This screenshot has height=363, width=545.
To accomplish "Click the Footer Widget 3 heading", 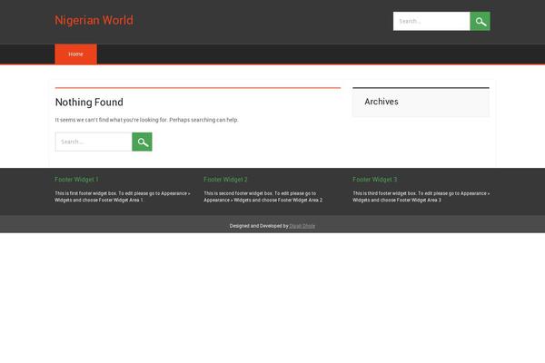I will (x=374, y=180).
